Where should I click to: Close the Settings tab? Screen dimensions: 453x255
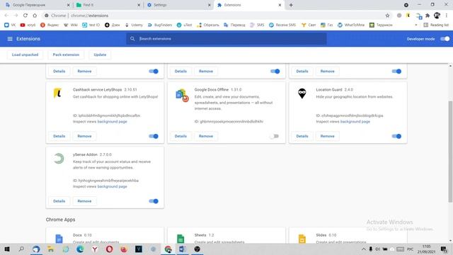pyautogui.click(x=210, y=5)
